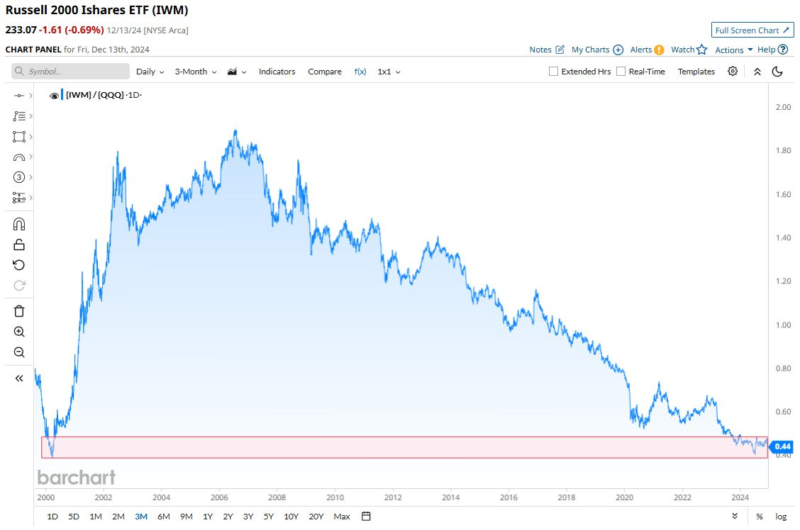Open Notes for this symbol
The height and width of the screenshot is (530, 800).
pos(546,50)
